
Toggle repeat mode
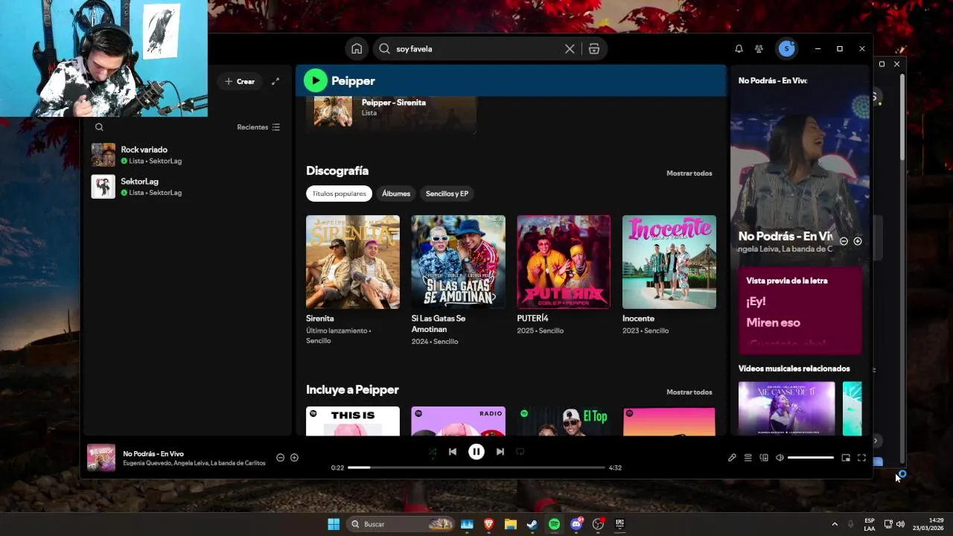(520, 451)
